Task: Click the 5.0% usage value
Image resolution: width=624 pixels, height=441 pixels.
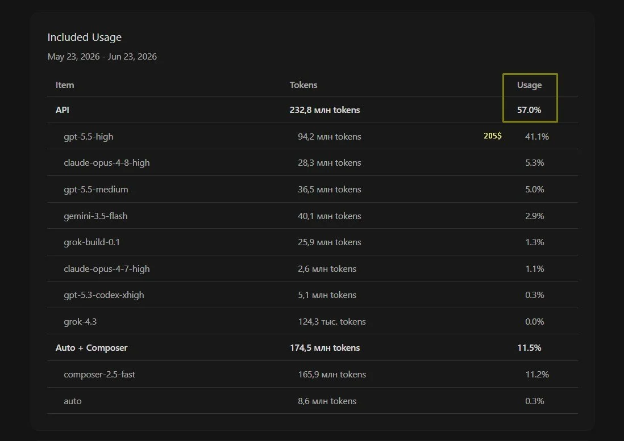Action: [x=534, y=190]
